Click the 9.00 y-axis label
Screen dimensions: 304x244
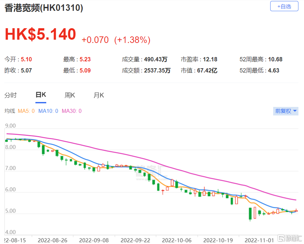tap(10, 126)
